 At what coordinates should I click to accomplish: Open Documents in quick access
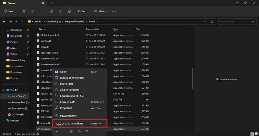coord(16,36)
